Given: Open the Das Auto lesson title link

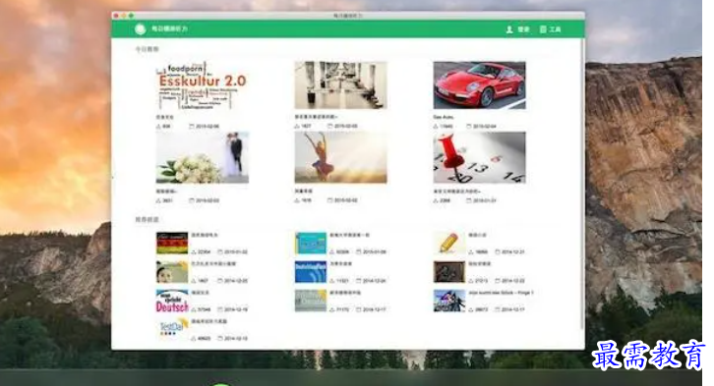Looking at the screenshot, I should point(444,117).
